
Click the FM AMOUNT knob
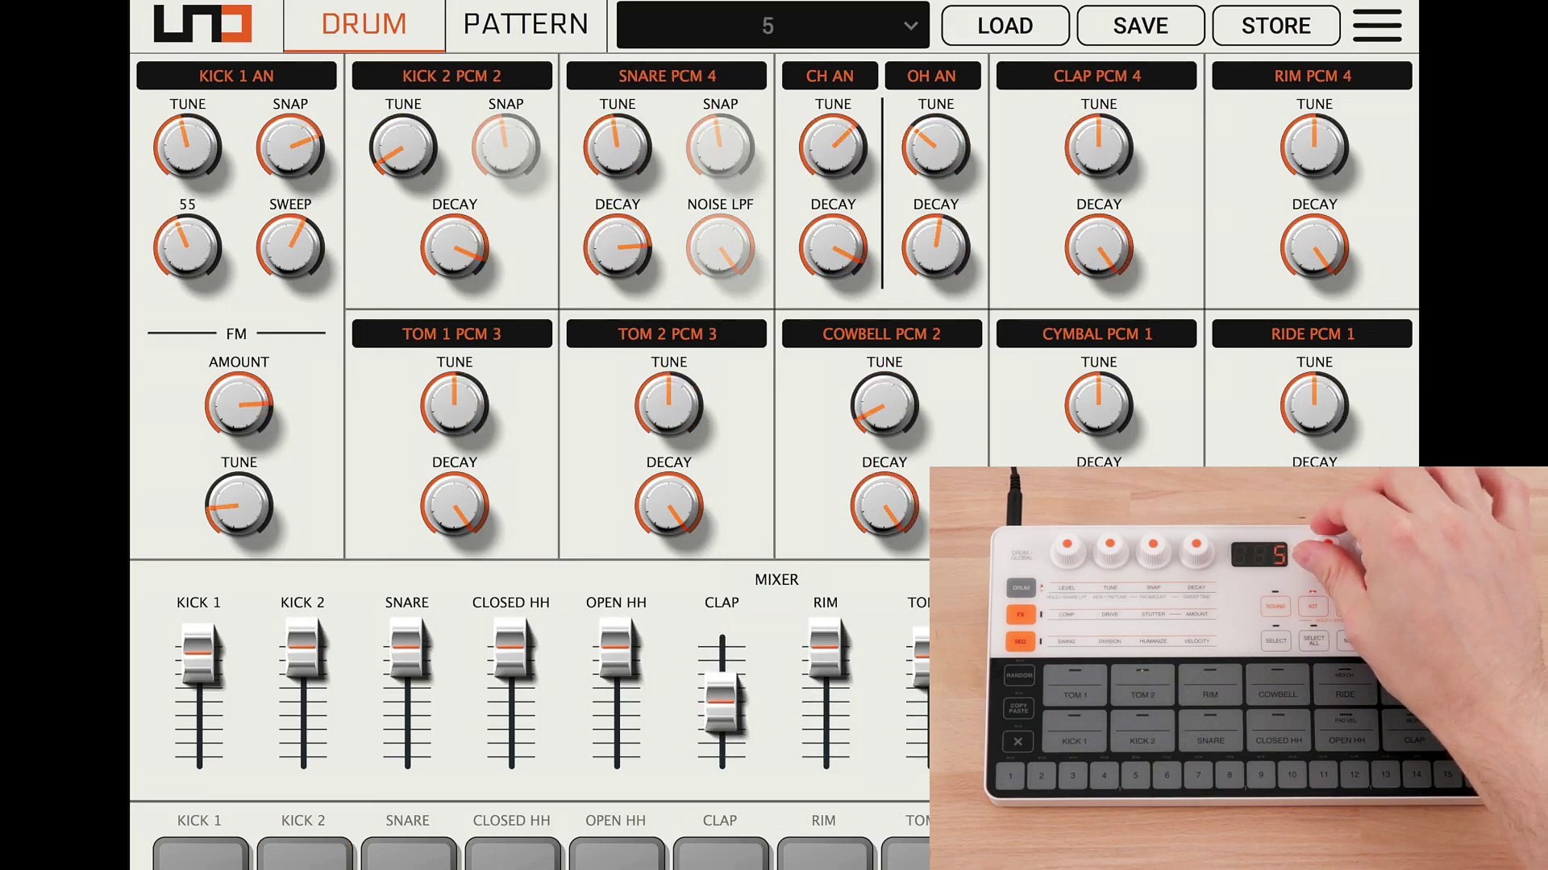pos(239,404)
